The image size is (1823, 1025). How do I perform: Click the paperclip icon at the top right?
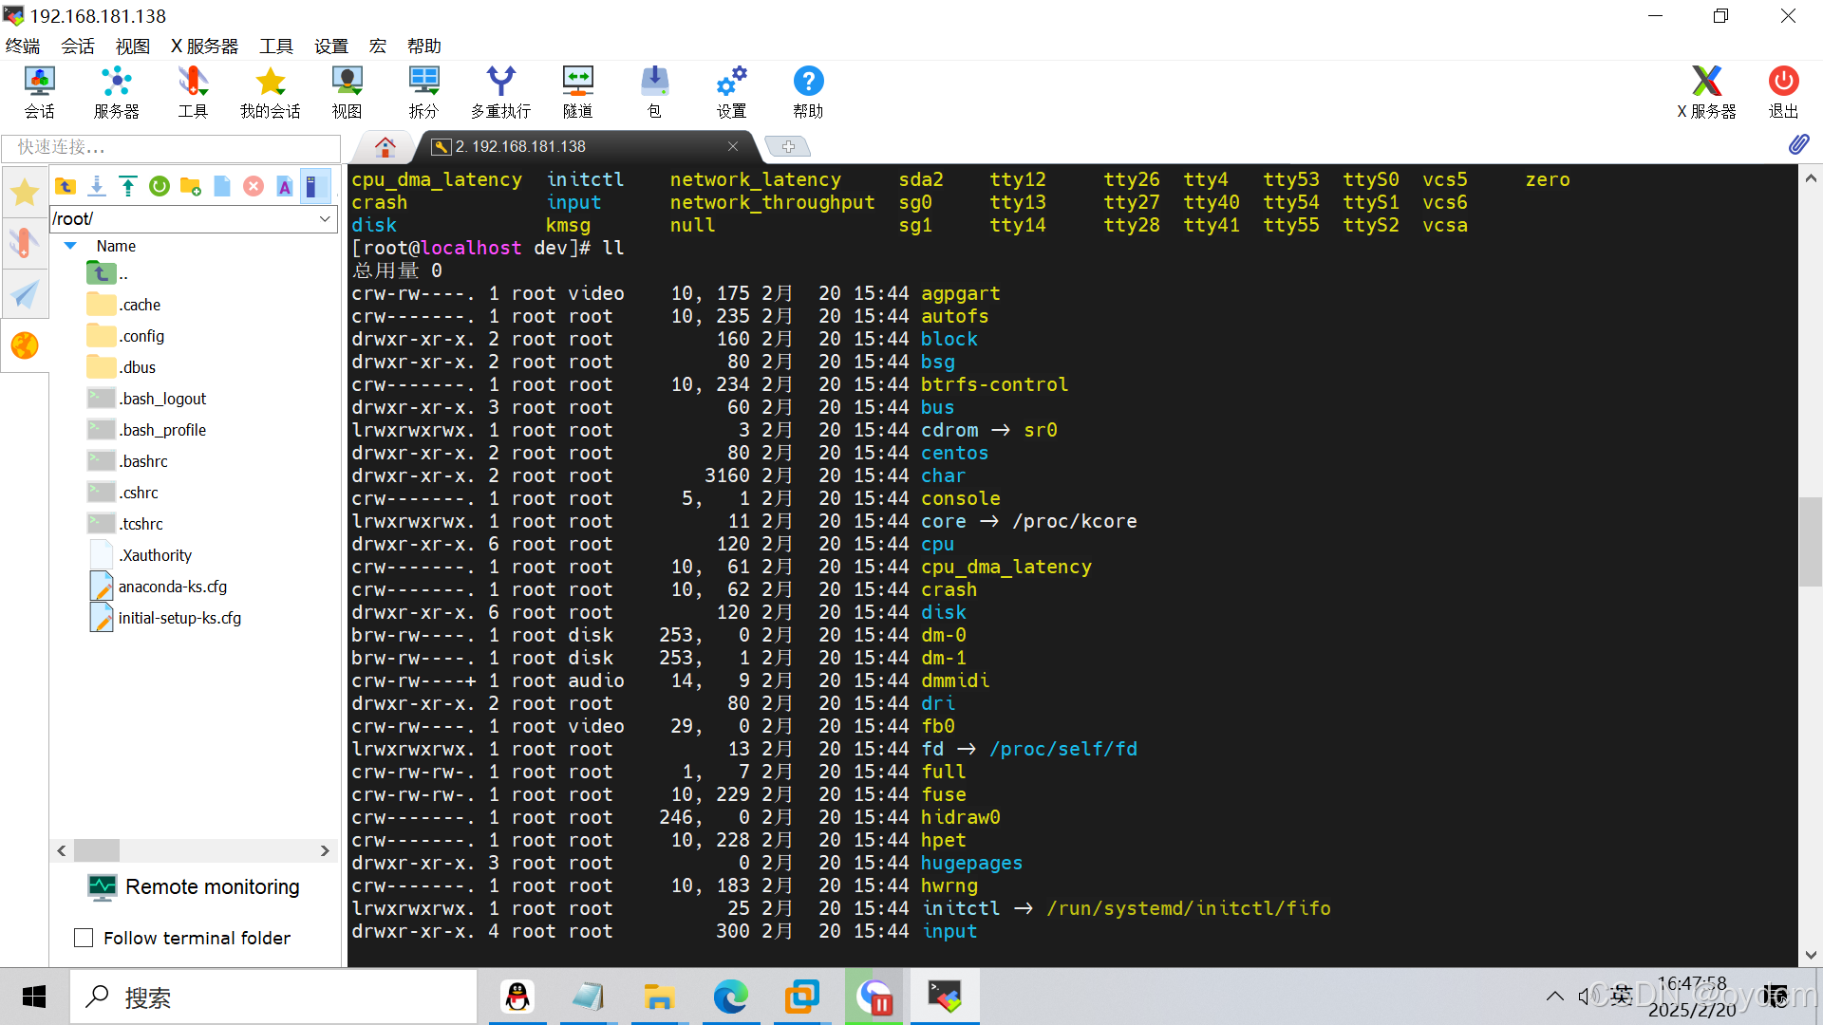coord(1798,144)
